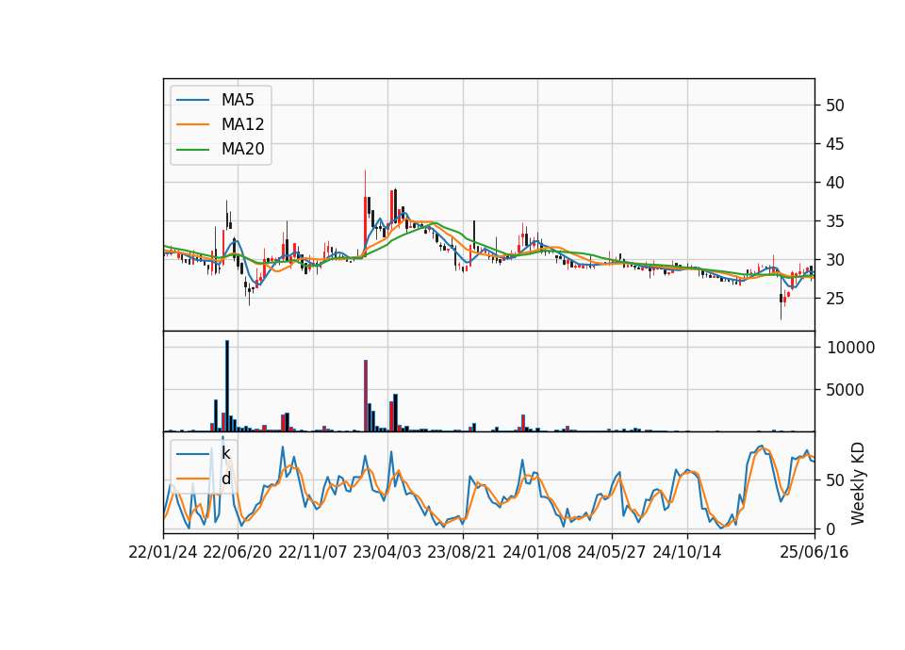
Task: Click the blue MA5 legend line sample
Action: point(192,100)
